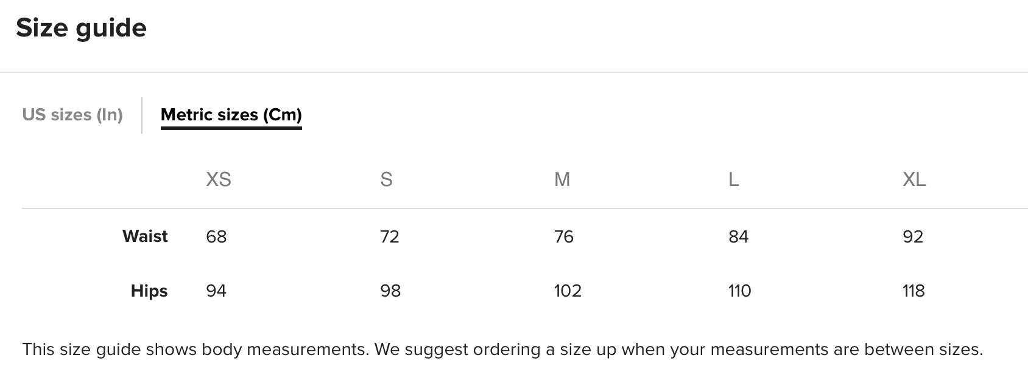Click the XS column header
The width and height of the screenshot is (1028, 372).
(218, 179)
